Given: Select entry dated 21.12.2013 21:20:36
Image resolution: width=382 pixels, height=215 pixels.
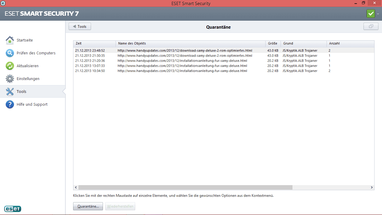Looking at the screenshot, I should coord(224,61).
